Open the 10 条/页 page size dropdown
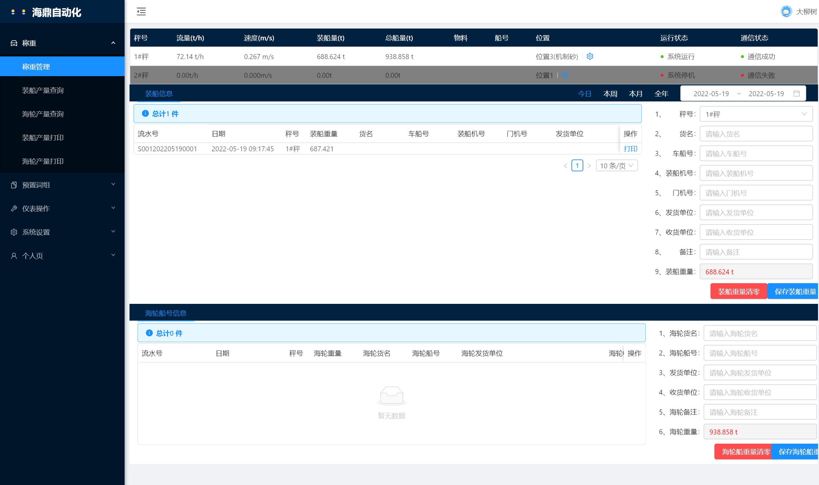819x485 pixels. click(616, 166)
